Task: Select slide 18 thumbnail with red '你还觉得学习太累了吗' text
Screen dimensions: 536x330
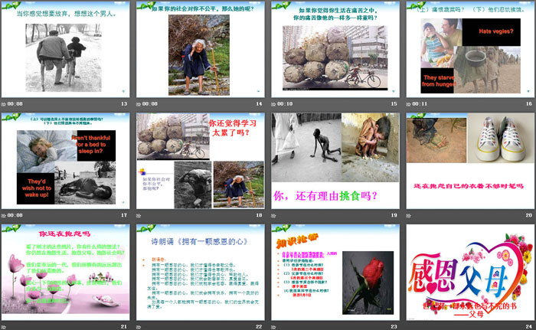Action: coord(201,161)
